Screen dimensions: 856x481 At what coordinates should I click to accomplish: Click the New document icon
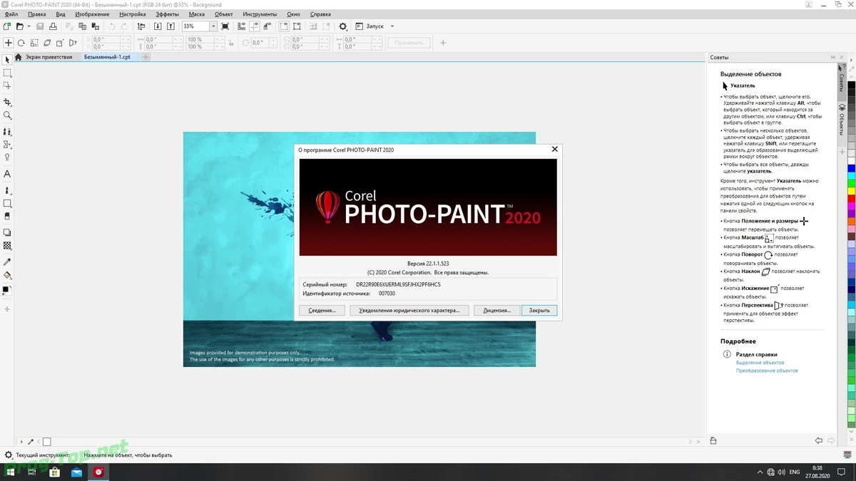(7, 26)
